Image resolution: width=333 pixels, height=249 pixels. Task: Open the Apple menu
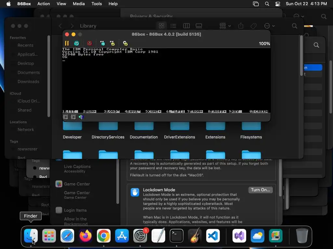point(8,4)
